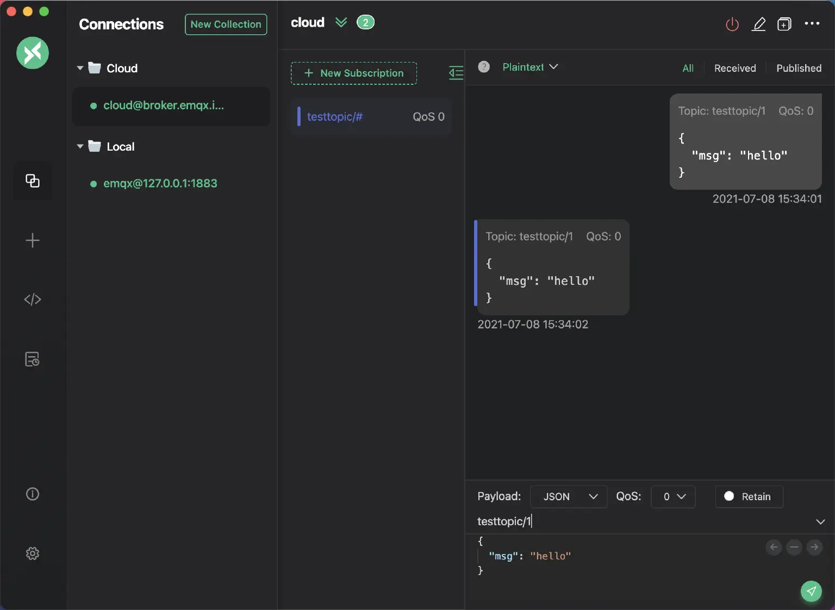Click the New Collection button
This screenshot has height=610, width=835.
coord(226,24)
